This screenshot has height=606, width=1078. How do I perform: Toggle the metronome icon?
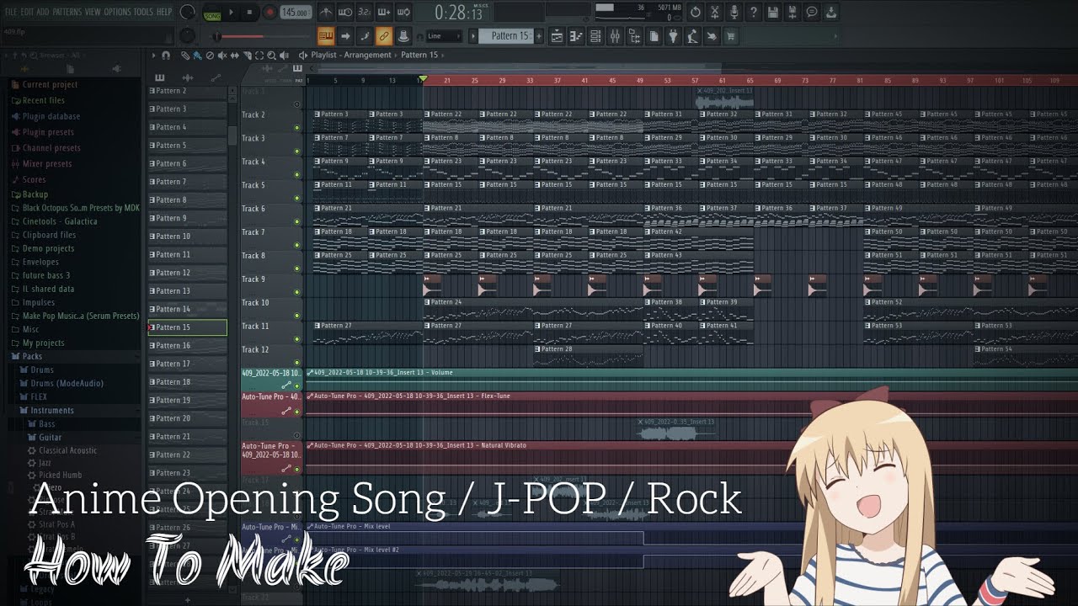(325, 13)
